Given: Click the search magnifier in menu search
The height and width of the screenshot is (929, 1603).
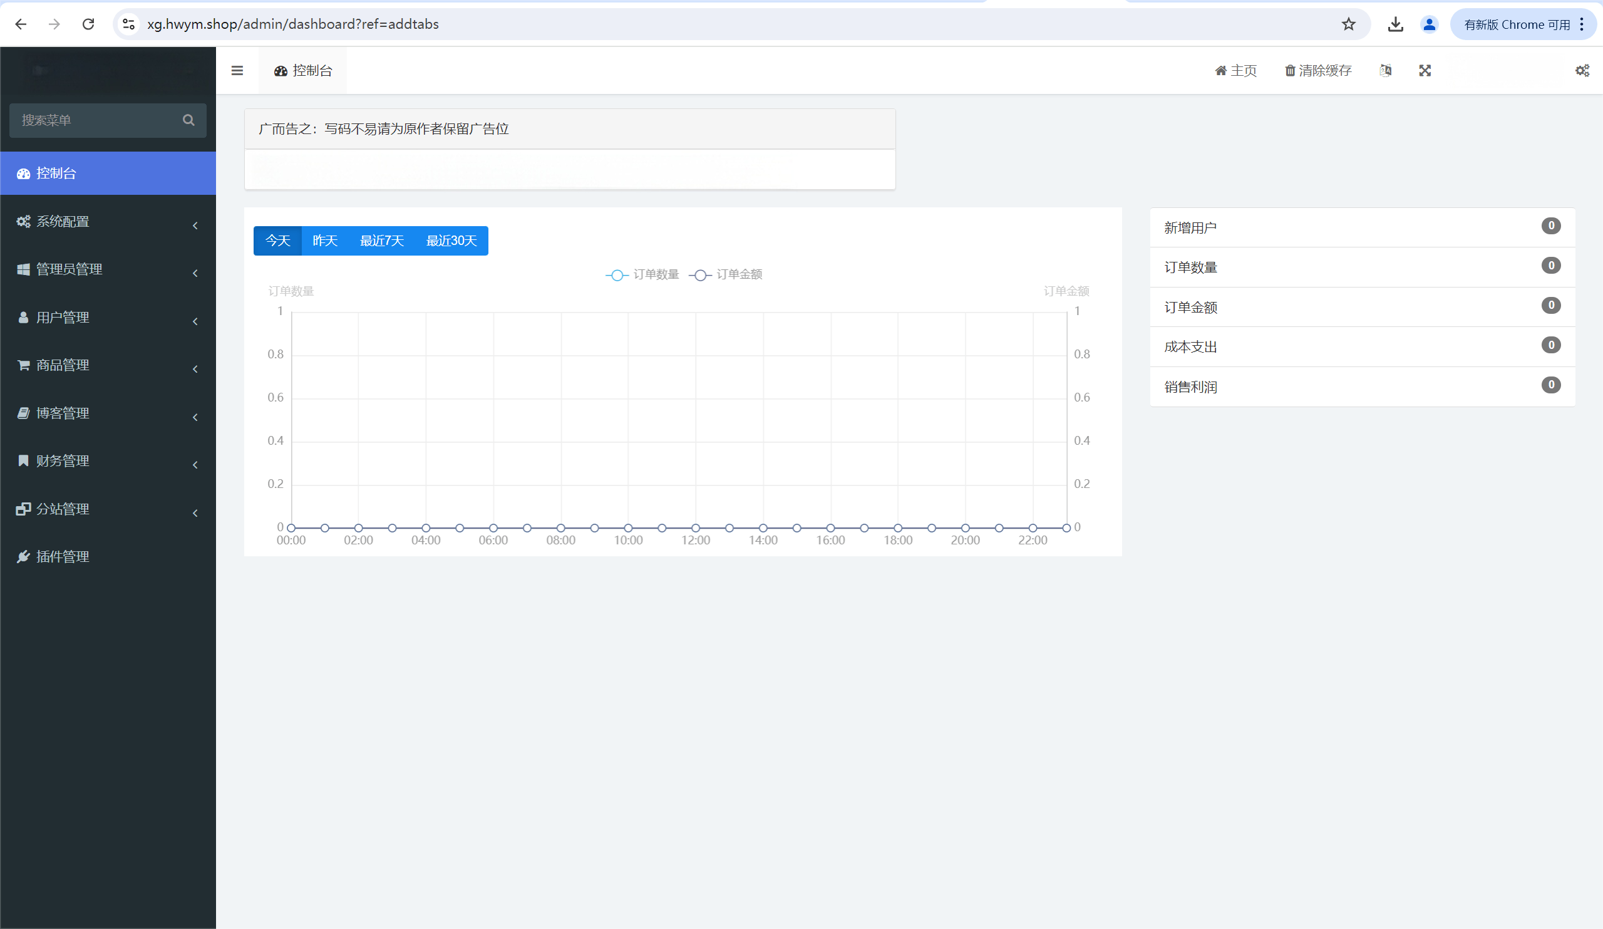Looking at the screenshot, I should click(188, 120).
